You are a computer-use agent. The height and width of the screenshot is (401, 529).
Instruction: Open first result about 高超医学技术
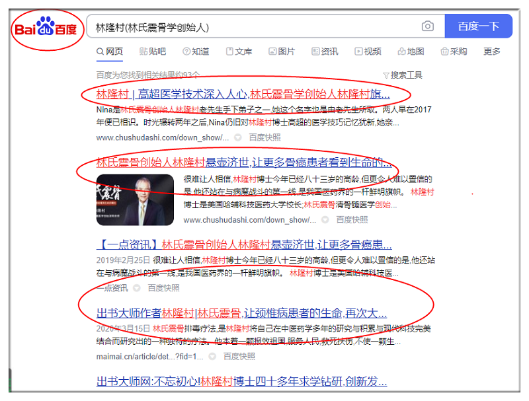pyautogui.click(x=243, y=93)
